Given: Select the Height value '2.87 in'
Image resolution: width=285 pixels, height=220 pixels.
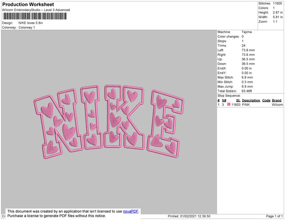Looking at the screenshot, I should (x=278, y=12).
